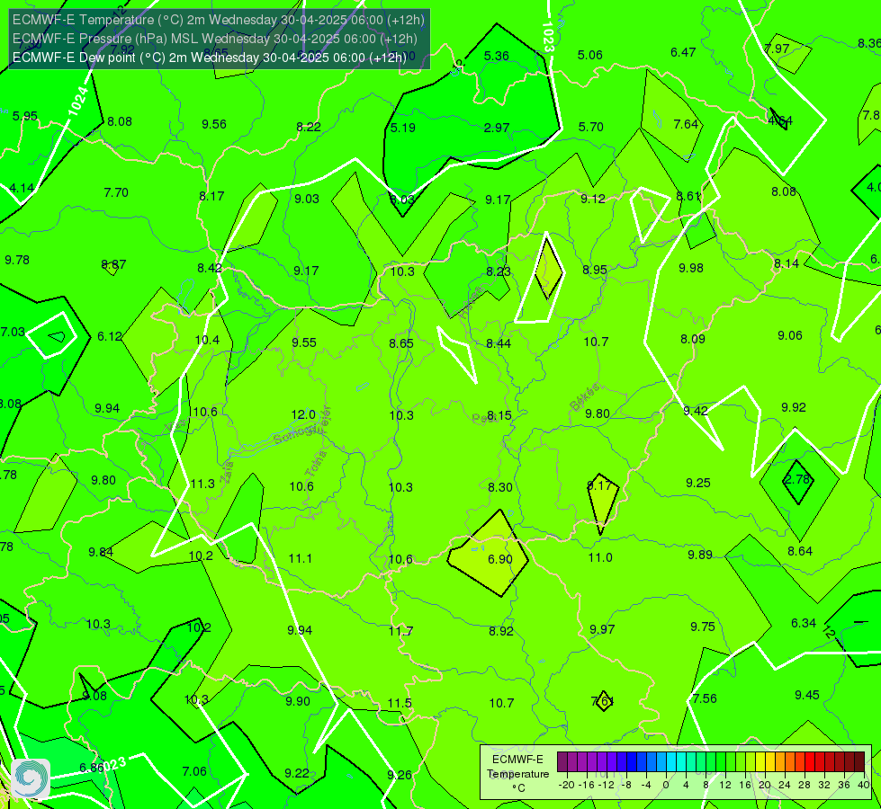The height and width of the screenshot is (809, 881).
Task: Click the temperature value 7.06
Action: (194, 771)
